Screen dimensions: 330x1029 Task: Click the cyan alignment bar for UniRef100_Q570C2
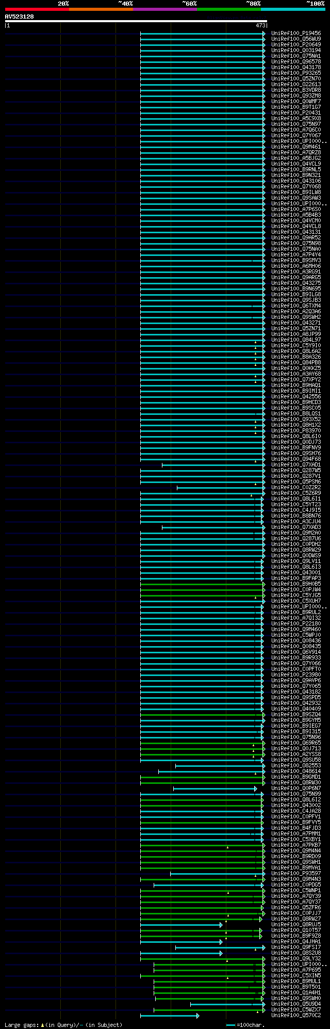pyautogui.click(x=170, y=1016)
